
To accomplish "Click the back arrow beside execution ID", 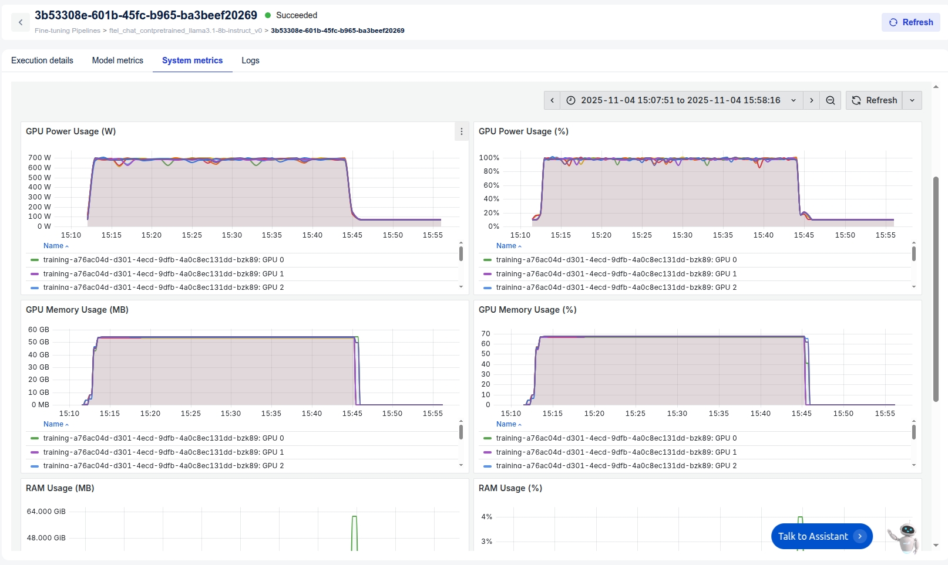I will [21, 22].
